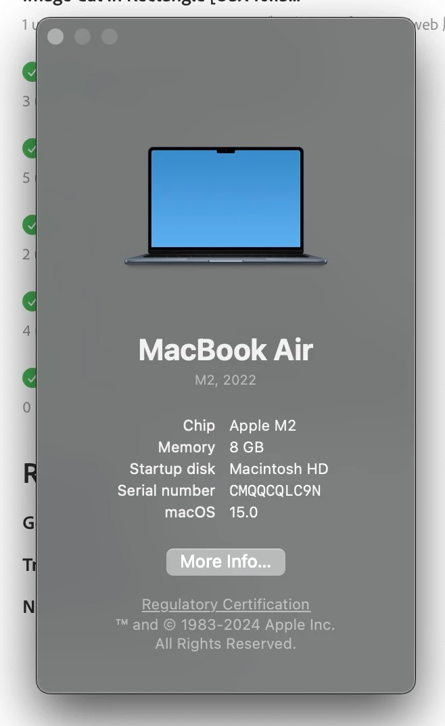Click the More Info... button
The width and height of the screenshot is (445, 726).
(226, 561)
